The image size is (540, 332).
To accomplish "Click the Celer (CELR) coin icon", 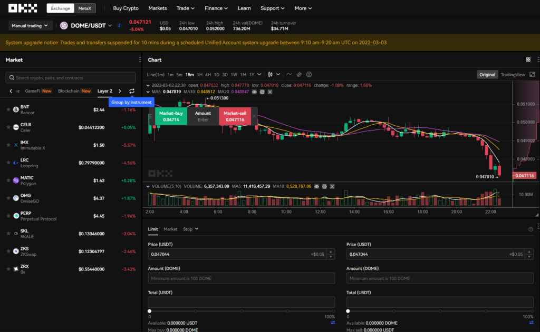I will [x=16, y=127].
